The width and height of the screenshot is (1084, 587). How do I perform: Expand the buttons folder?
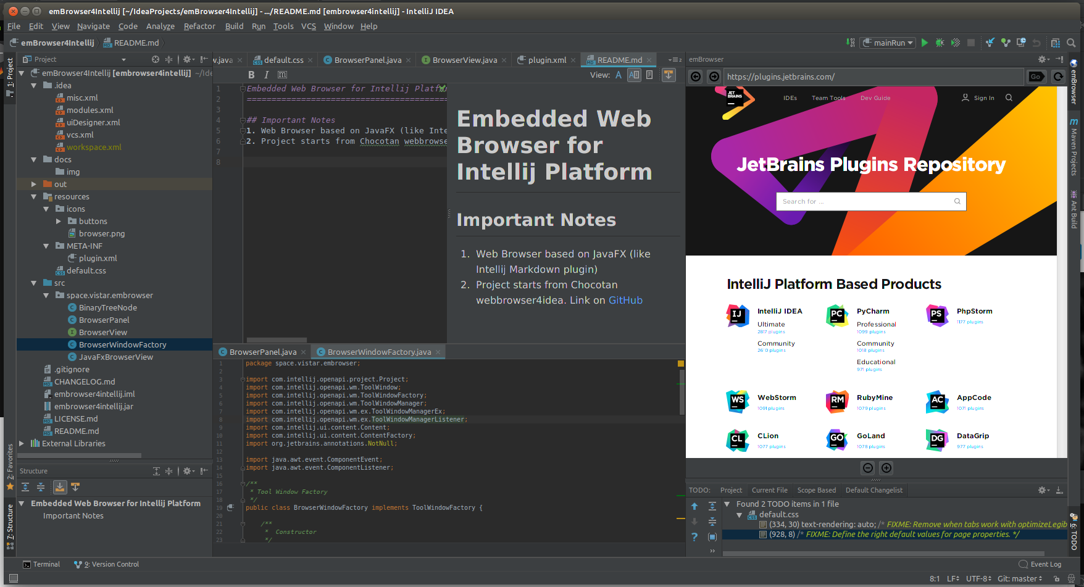[x=59, y=222]
